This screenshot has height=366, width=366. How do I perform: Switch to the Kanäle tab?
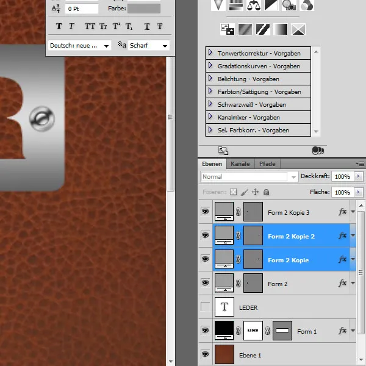pos(241,163)
